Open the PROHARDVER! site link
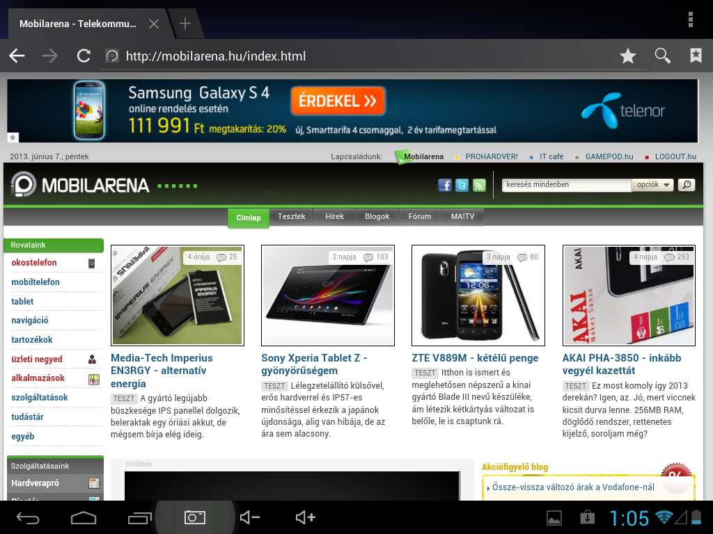This screenshot has width=713, height=534. coord(492,156)
